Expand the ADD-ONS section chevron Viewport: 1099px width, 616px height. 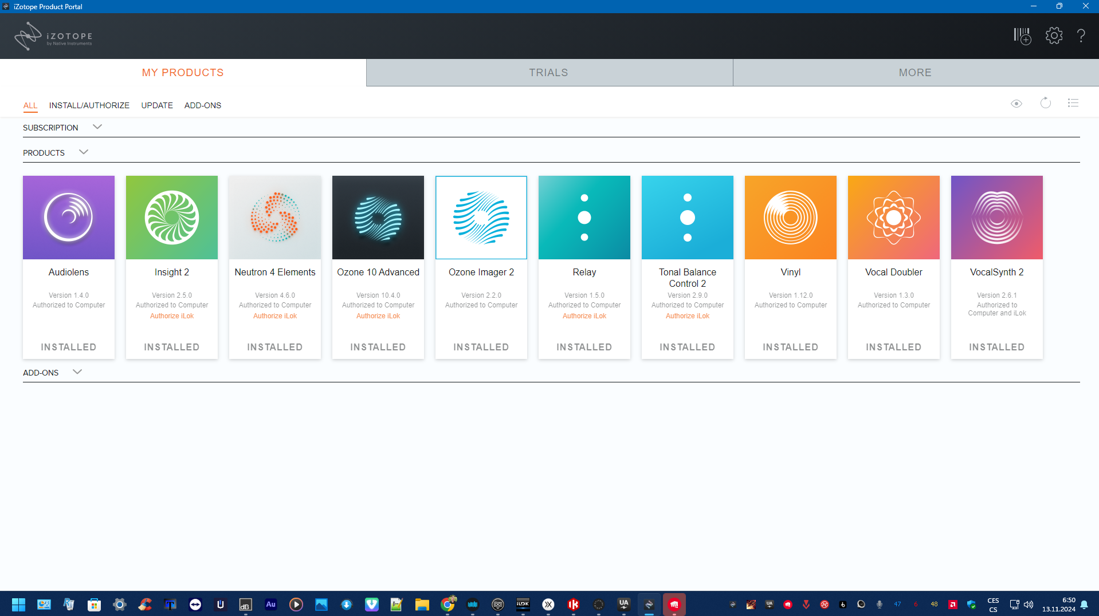click(77, 372)
